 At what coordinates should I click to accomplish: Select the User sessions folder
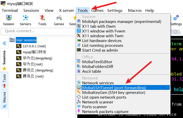click(26, 40)
